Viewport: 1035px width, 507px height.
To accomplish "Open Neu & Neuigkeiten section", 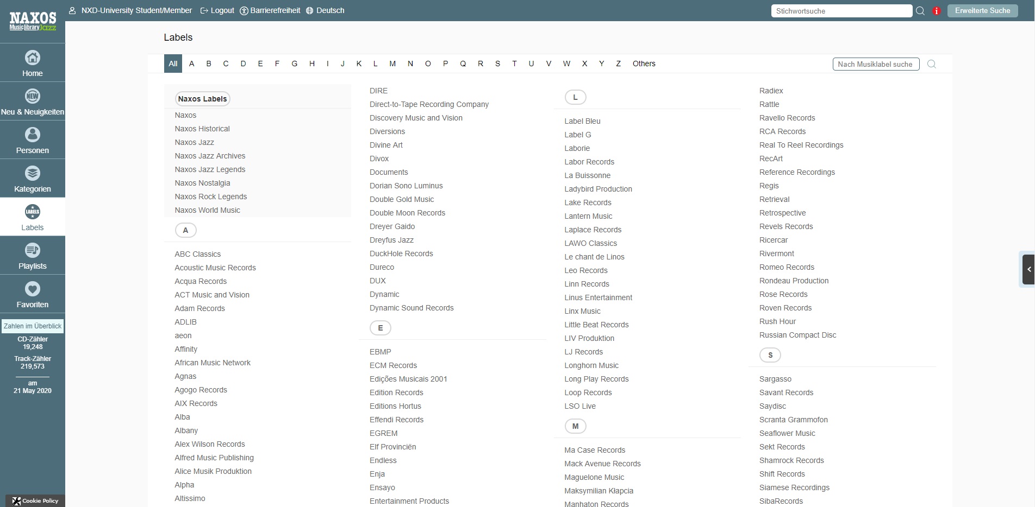I will pyautogui.click(x=33, y=102).
